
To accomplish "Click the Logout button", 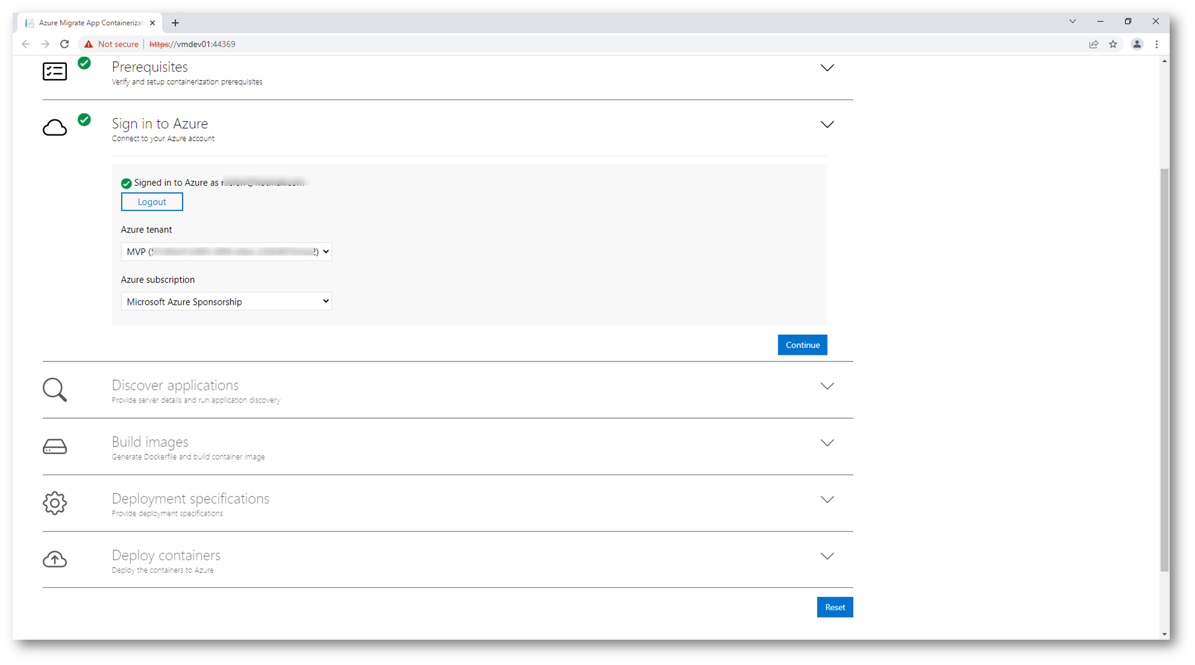I will tap(152, 202).
